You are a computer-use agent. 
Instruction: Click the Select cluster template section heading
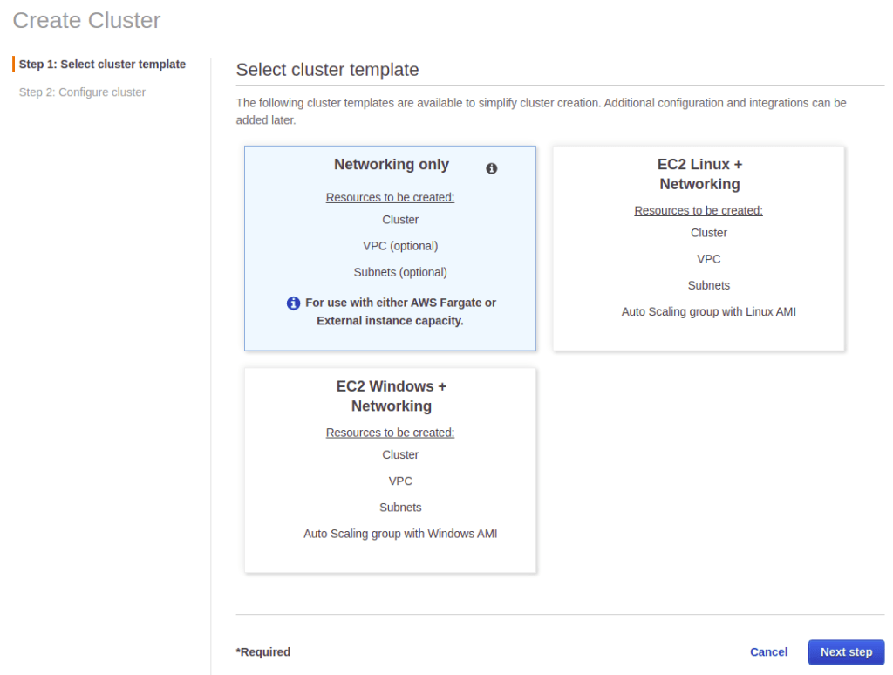[x=327, y=70]
